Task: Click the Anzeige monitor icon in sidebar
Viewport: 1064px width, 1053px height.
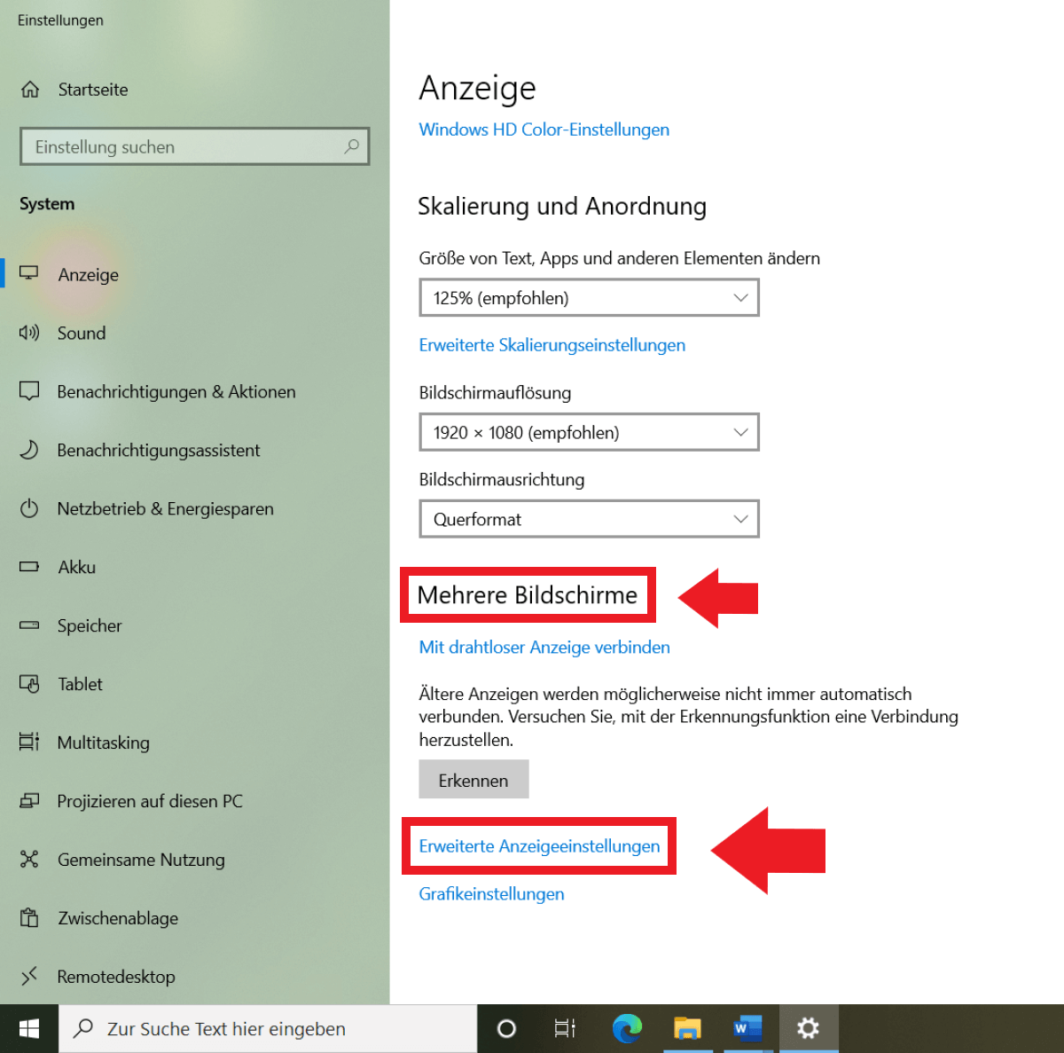Action: click(x=29, y=273)
